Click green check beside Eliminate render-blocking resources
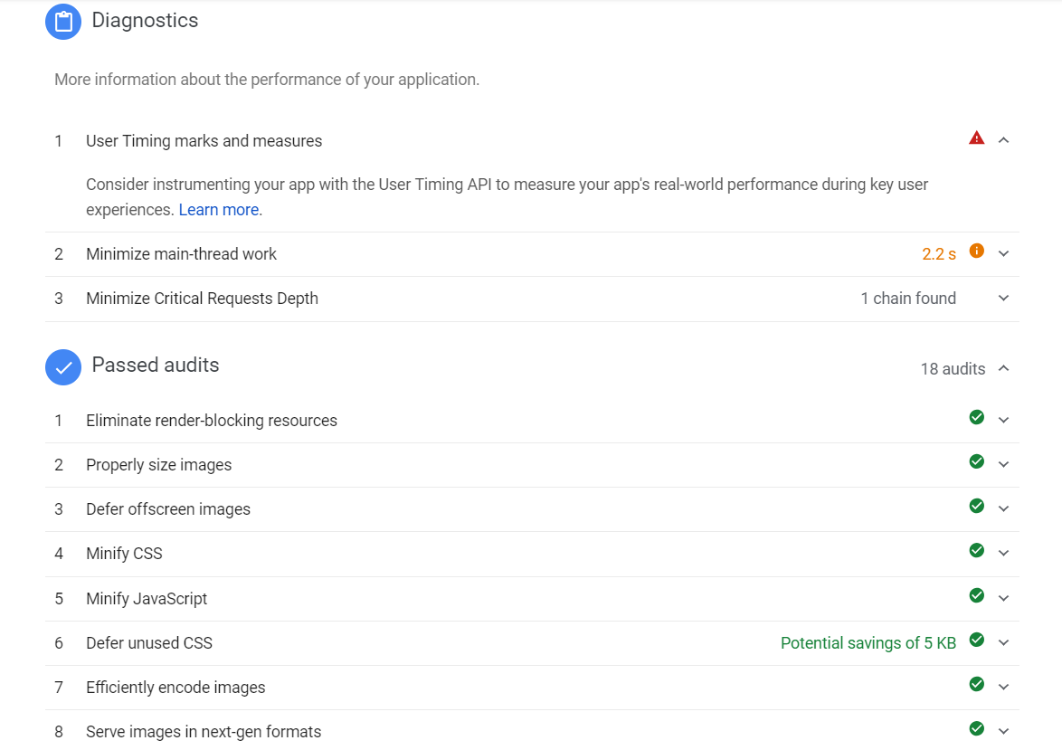The image size is (1062, 750). tap(976, 417)
